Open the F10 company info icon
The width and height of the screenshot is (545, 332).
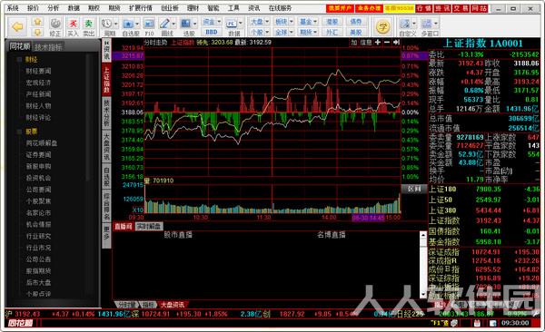pyautogui.click(x=149, y=26)
